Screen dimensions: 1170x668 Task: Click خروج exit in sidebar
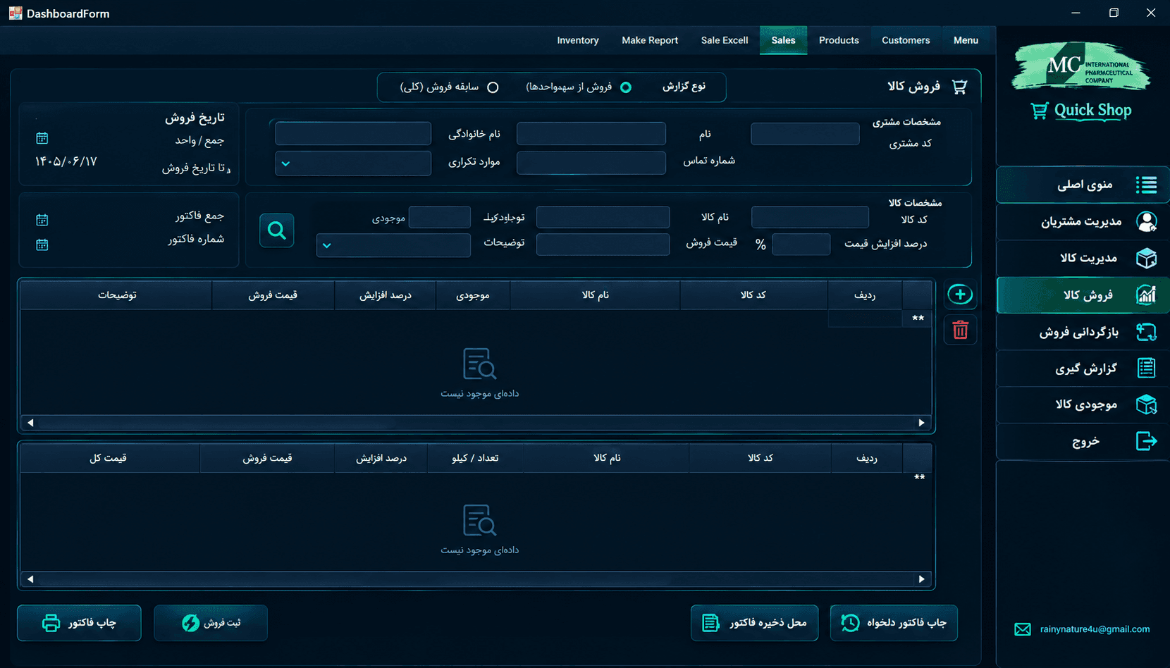(1083, 441)
